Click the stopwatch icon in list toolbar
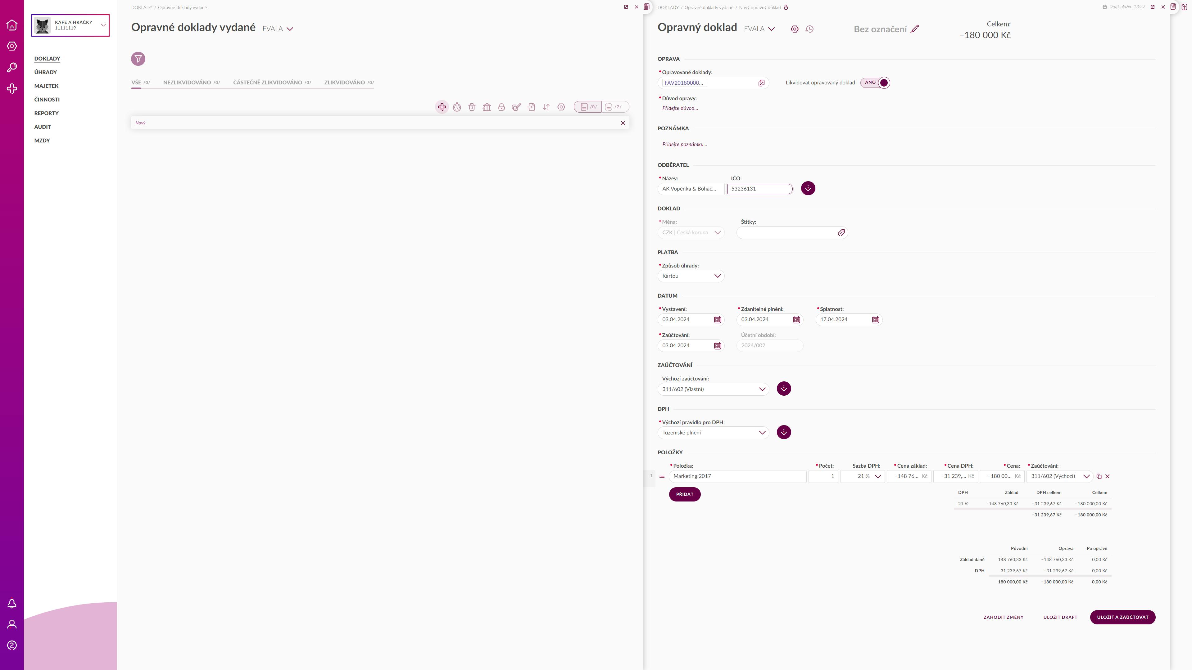 click(457, 107)
